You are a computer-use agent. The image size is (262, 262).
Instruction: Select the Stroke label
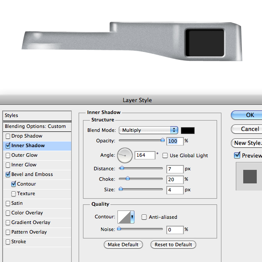coord(18,242)
